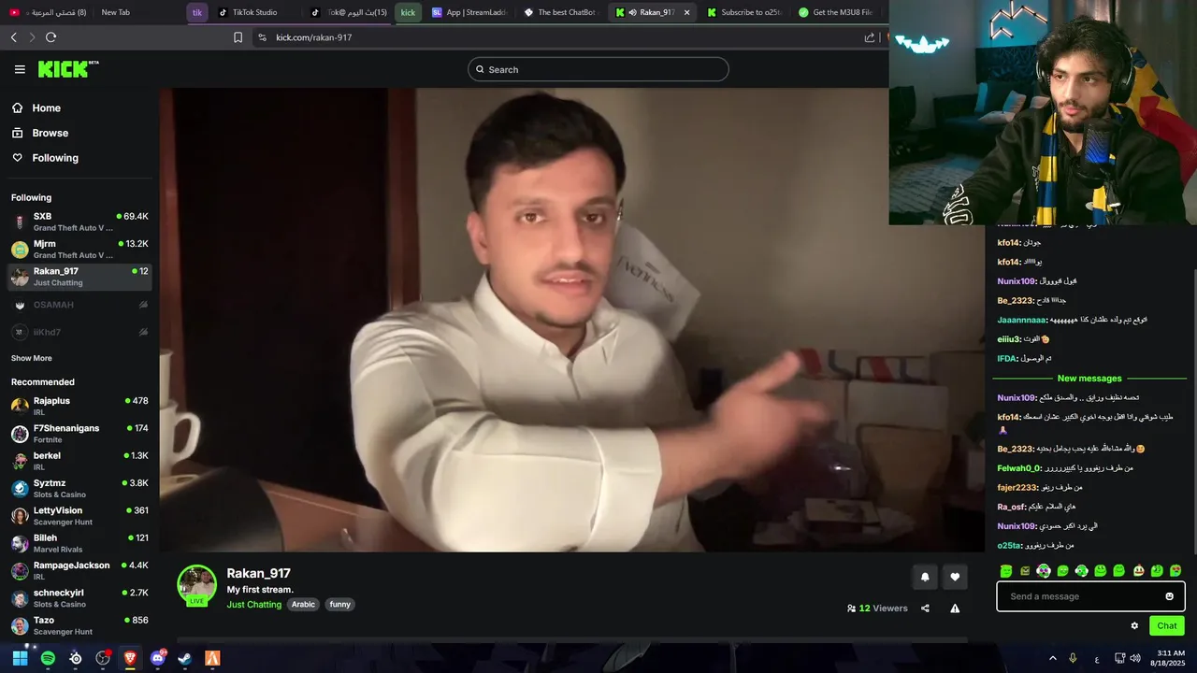
Task: Open Mjrm channel in Following list
Action: click(x=79, y=250)
